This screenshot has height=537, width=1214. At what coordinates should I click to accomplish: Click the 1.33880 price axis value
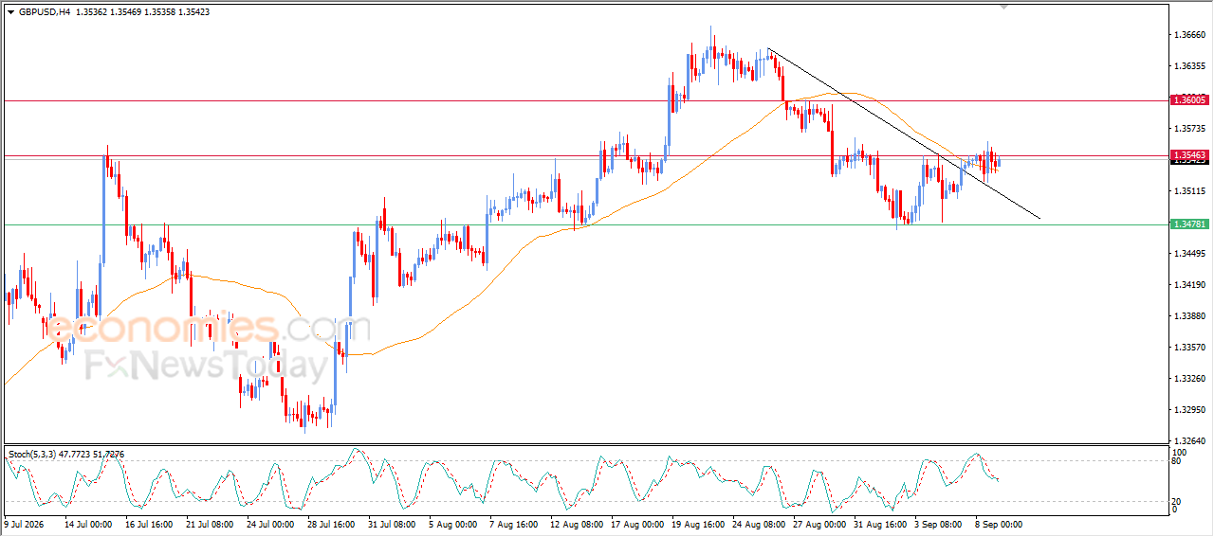[x=1189, y=316]
